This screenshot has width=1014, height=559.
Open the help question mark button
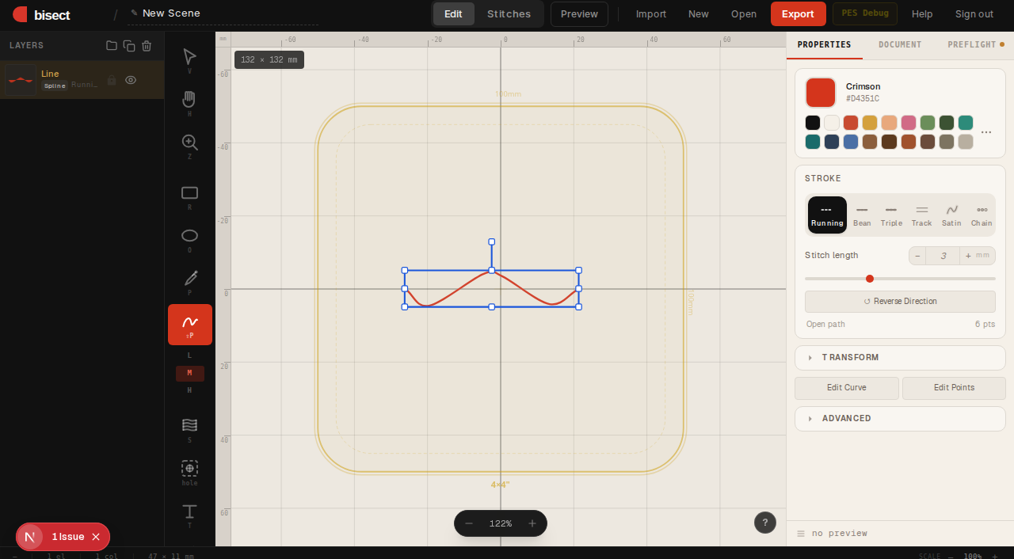click(x=765, y=523)
